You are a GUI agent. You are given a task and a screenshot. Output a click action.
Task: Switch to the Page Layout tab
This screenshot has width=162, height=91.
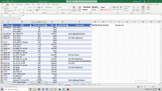pos(19,4)
